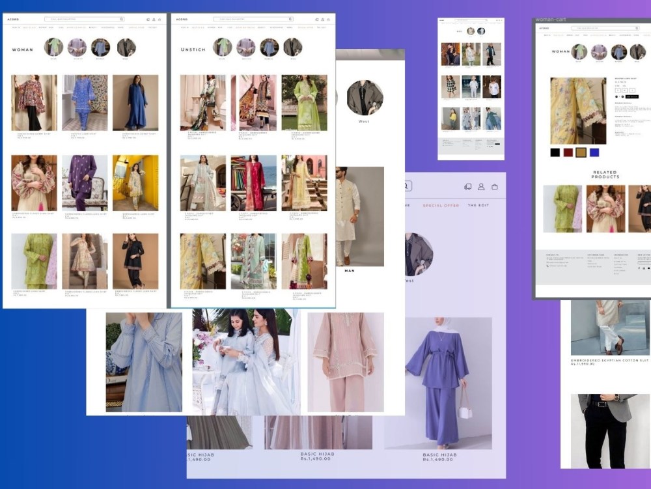Screen dimensions: 651x489
Task: Click delivery truck icon on Unstich page header
Action: 317,20
